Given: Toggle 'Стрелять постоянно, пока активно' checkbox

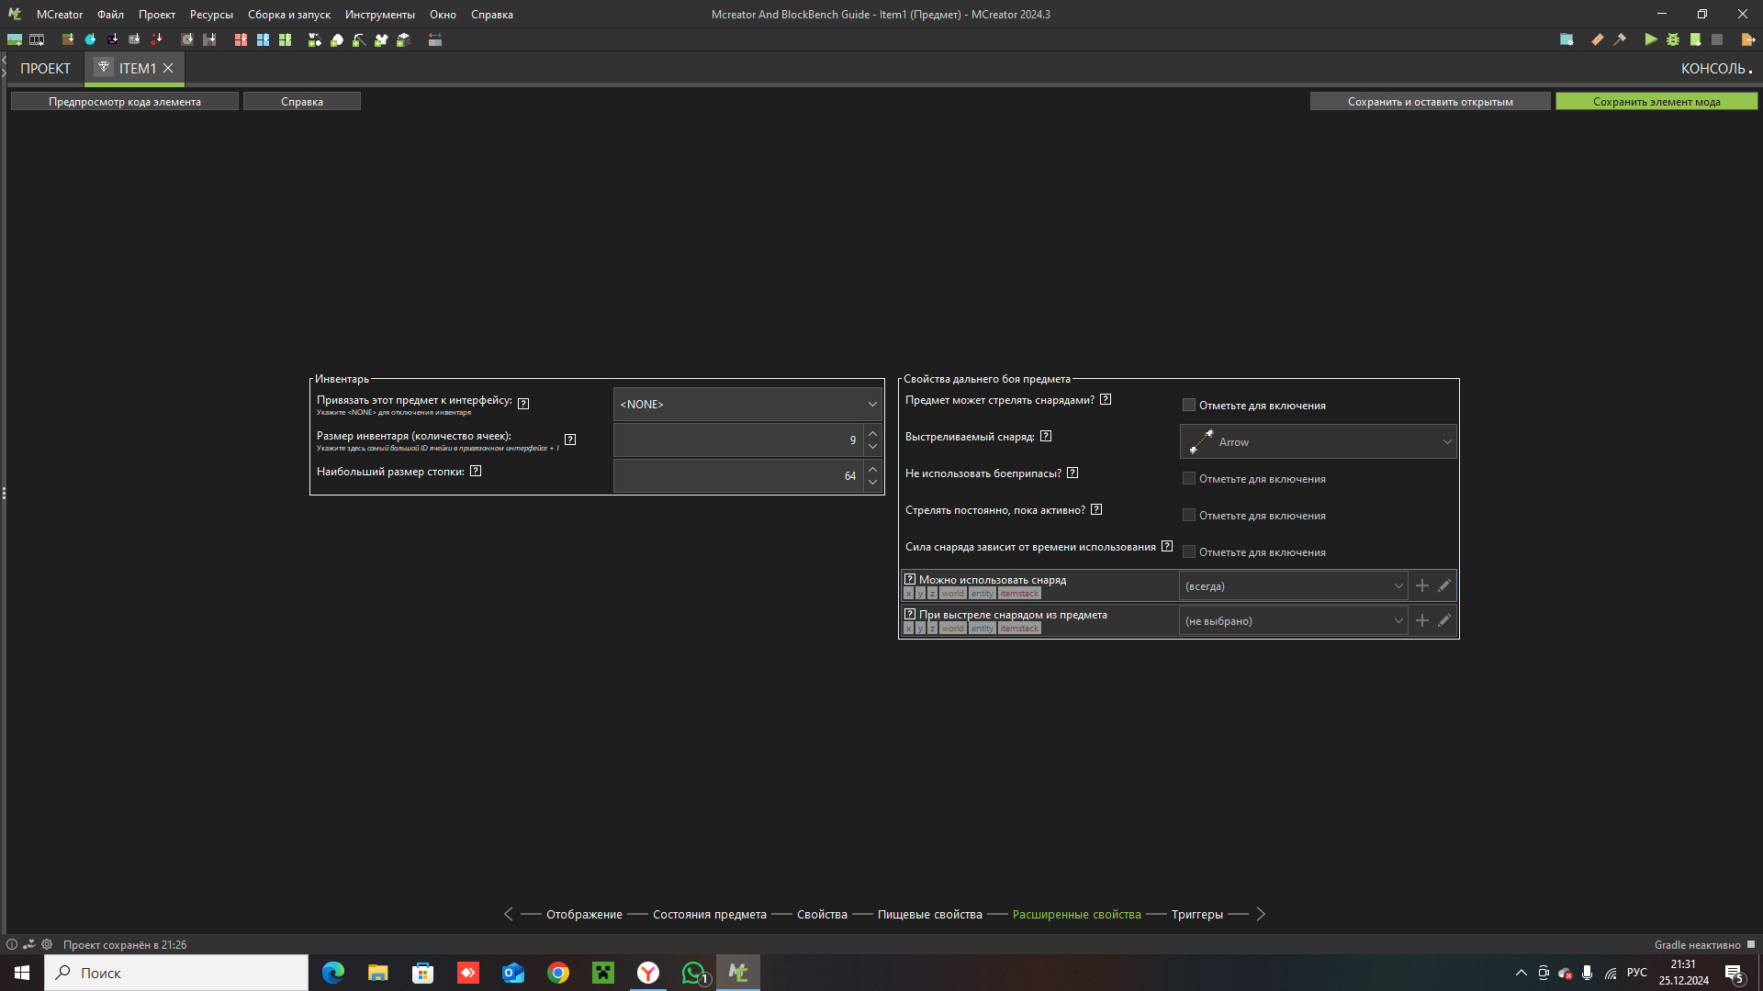Looking at the screenshot, I should [x=1189, y=515].
